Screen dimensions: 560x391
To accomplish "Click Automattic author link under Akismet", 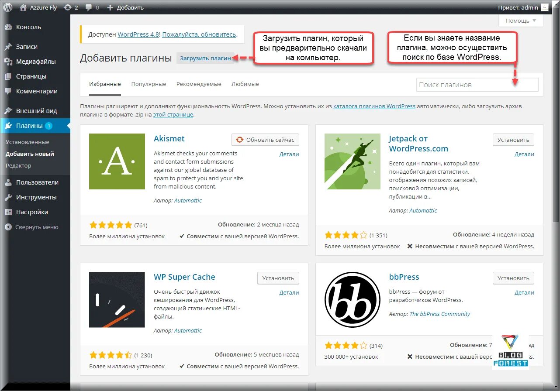I will click(x=188, y=200).
